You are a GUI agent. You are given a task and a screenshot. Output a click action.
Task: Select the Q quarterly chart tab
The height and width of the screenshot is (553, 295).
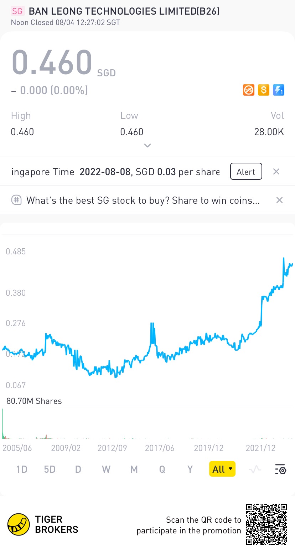pos(162,469)
